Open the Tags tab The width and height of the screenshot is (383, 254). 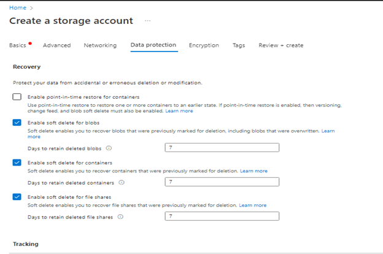pyautogui.click(x=239, y=45)
